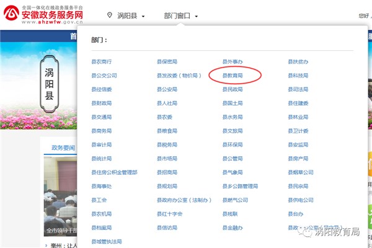This screenshot has width=372, height=248.
Task: Open 县城管执法局 department page
Action: point(107,241)
